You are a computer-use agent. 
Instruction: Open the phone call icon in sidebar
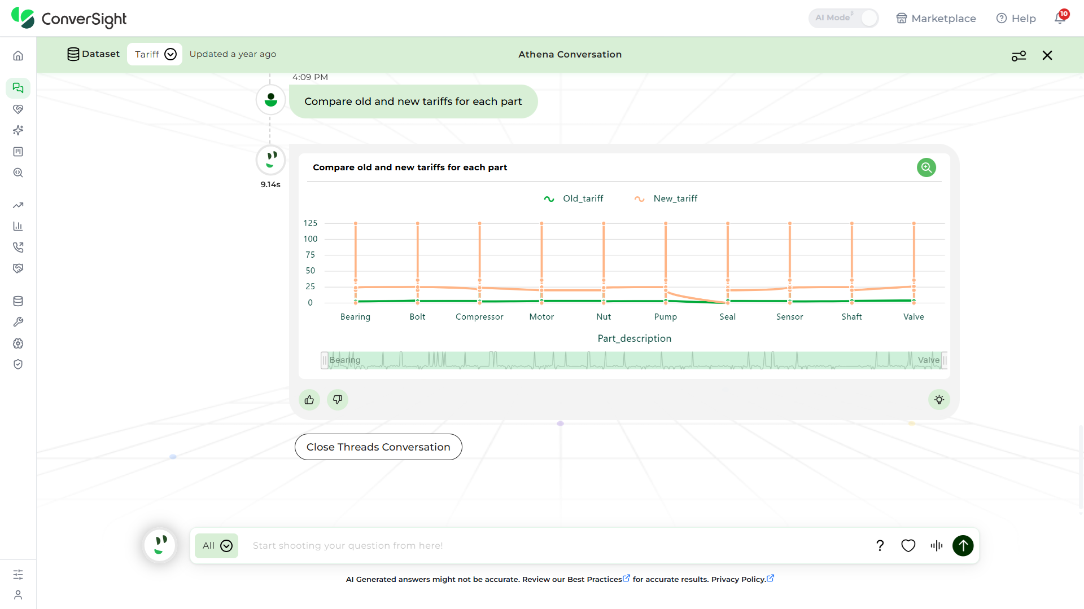point(18,248)
